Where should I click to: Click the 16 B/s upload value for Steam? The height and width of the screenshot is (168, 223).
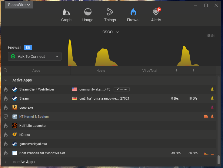coord(193,98)
